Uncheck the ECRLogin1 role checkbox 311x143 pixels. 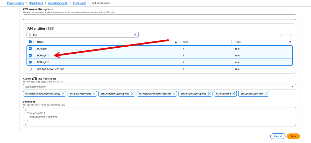(x=30, y=55)
